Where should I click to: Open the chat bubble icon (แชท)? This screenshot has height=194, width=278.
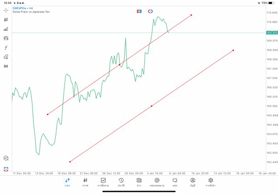(x=175, y=182)
